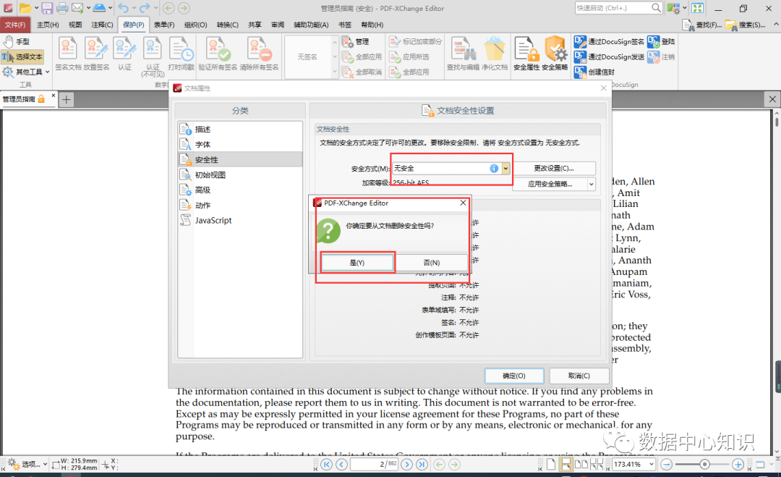Open the signature gallery (无签名) expand arrow
The width and height of the screenshot is (781, 477).
pos(335,72)
